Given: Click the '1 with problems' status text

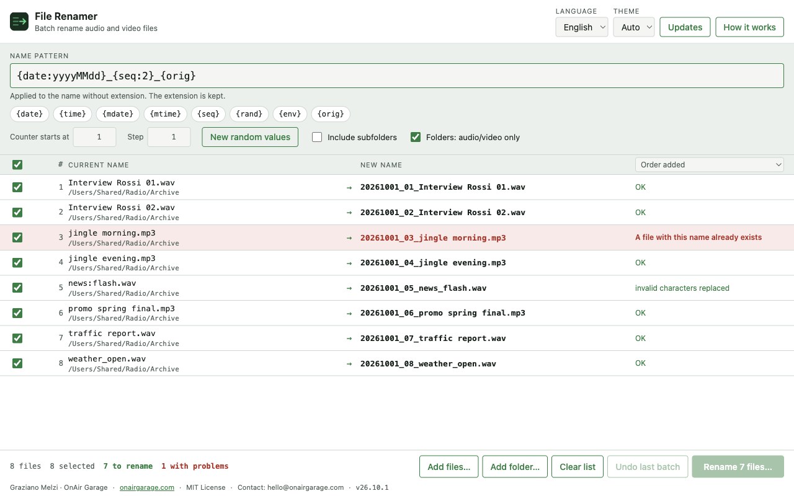Looking at the screenshot, I should (195, 466).
